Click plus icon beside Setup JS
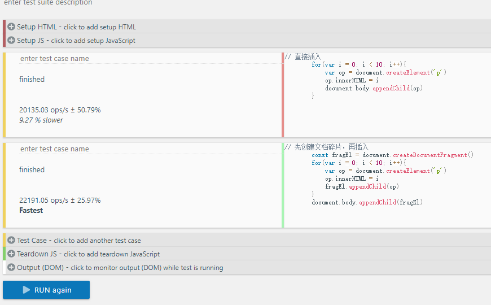 11,40
